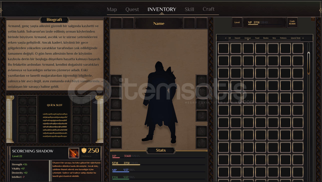Select the Armour inventory filter
322x182 pixels.
[x=248, y=38]
